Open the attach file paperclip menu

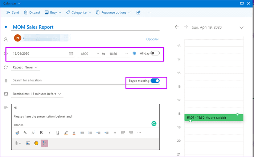click(x=18, y=143)
